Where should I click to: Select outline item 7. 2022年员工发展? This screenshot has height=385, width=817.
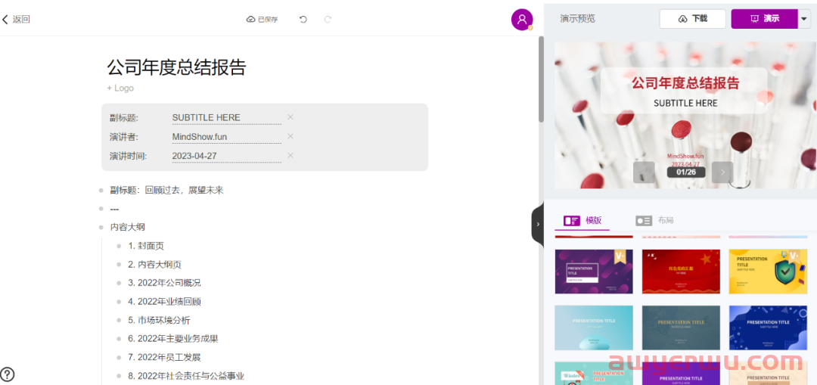[x=164, y=357]
